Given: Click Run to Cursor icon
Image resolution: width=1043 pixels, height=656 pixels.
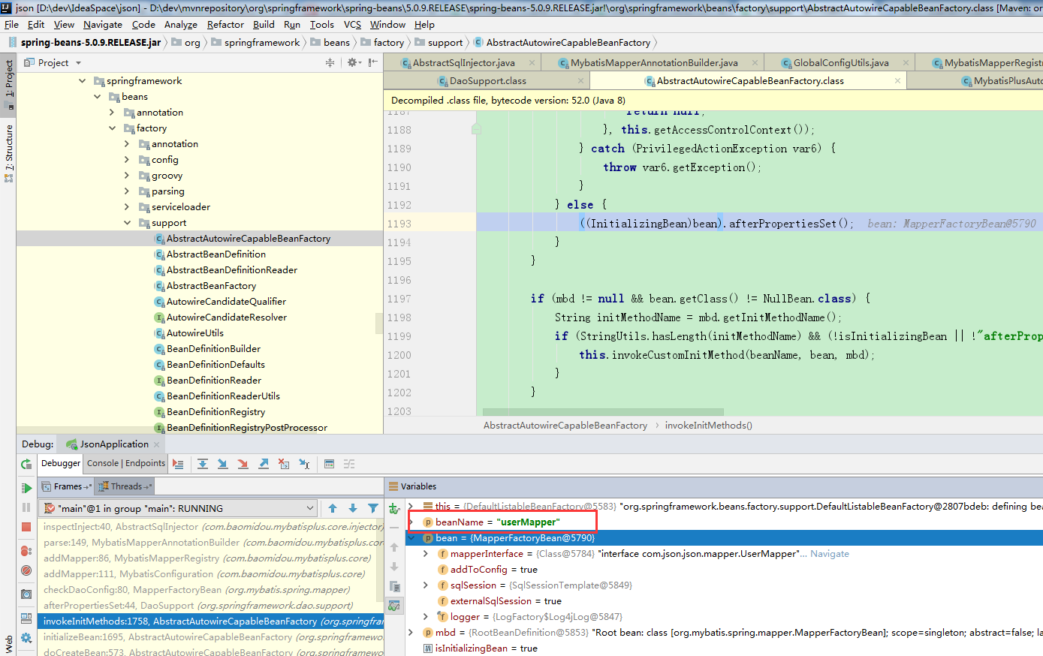Looking at the screenshot, I should pyautogui.click(x=304, y=464).
